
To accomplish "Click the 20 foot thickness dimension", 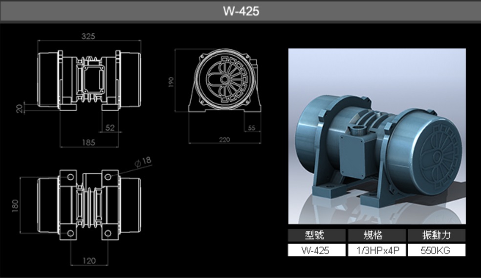I will (20, 109).
